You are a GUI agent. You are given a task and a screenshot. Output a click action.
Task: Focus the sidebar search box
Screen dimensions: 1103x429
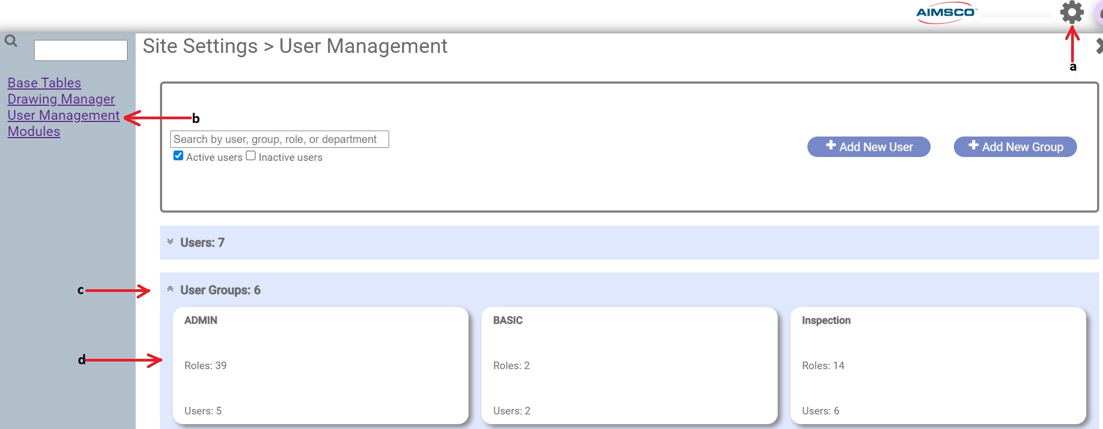pyautogui.click(x=81, y=50)
